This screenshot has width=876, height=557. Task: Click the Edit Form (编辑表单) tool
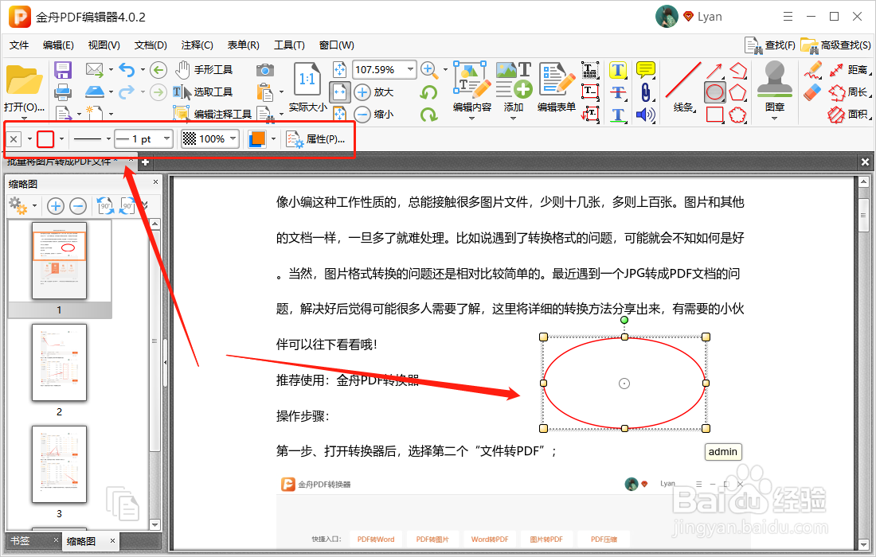557,88
